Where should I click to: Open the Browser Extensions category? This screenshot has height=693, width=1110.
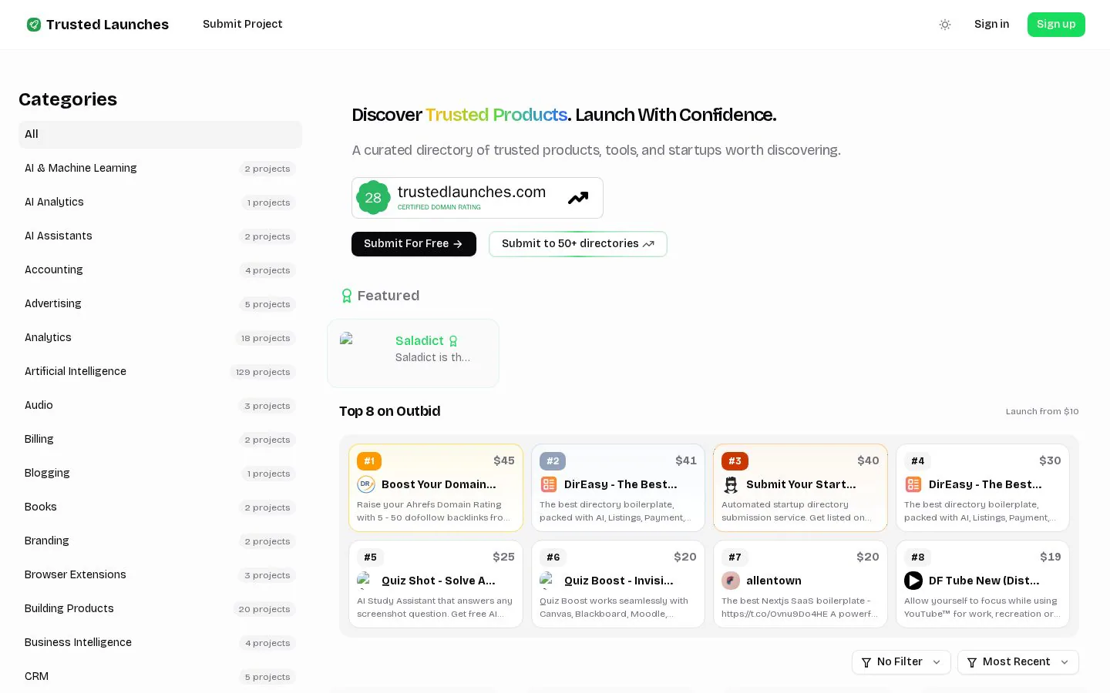160,574
